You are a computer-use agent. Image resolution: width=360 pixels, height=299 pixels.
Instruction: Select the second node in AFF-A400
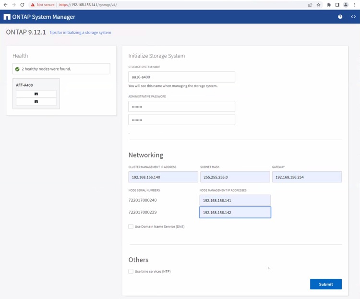click(36, 102)
